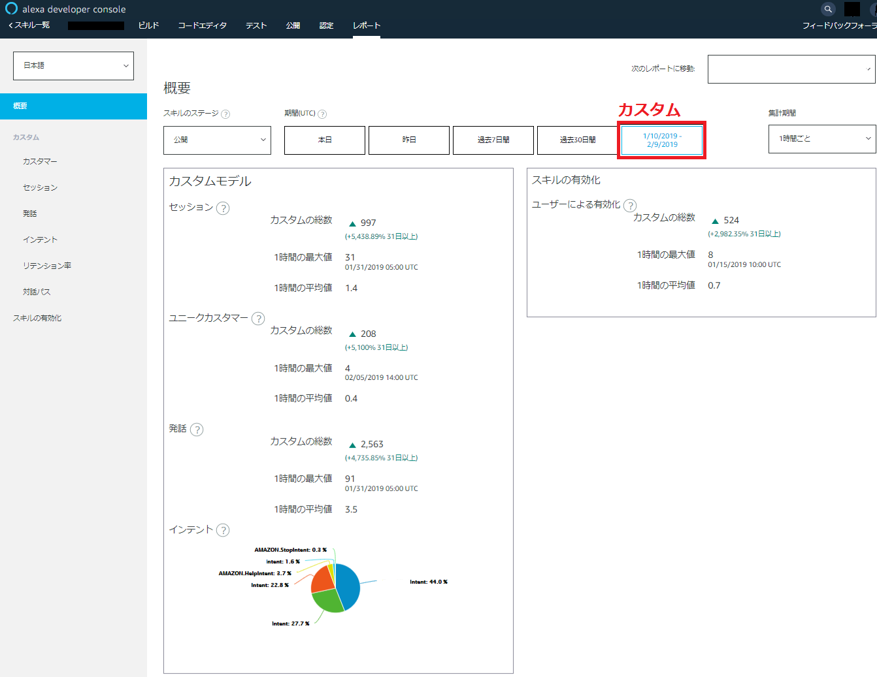Image resolution: width=877 pixels, height=677 pixels.
Task: Open the コードエディタ tab
Action: (202, 25)
